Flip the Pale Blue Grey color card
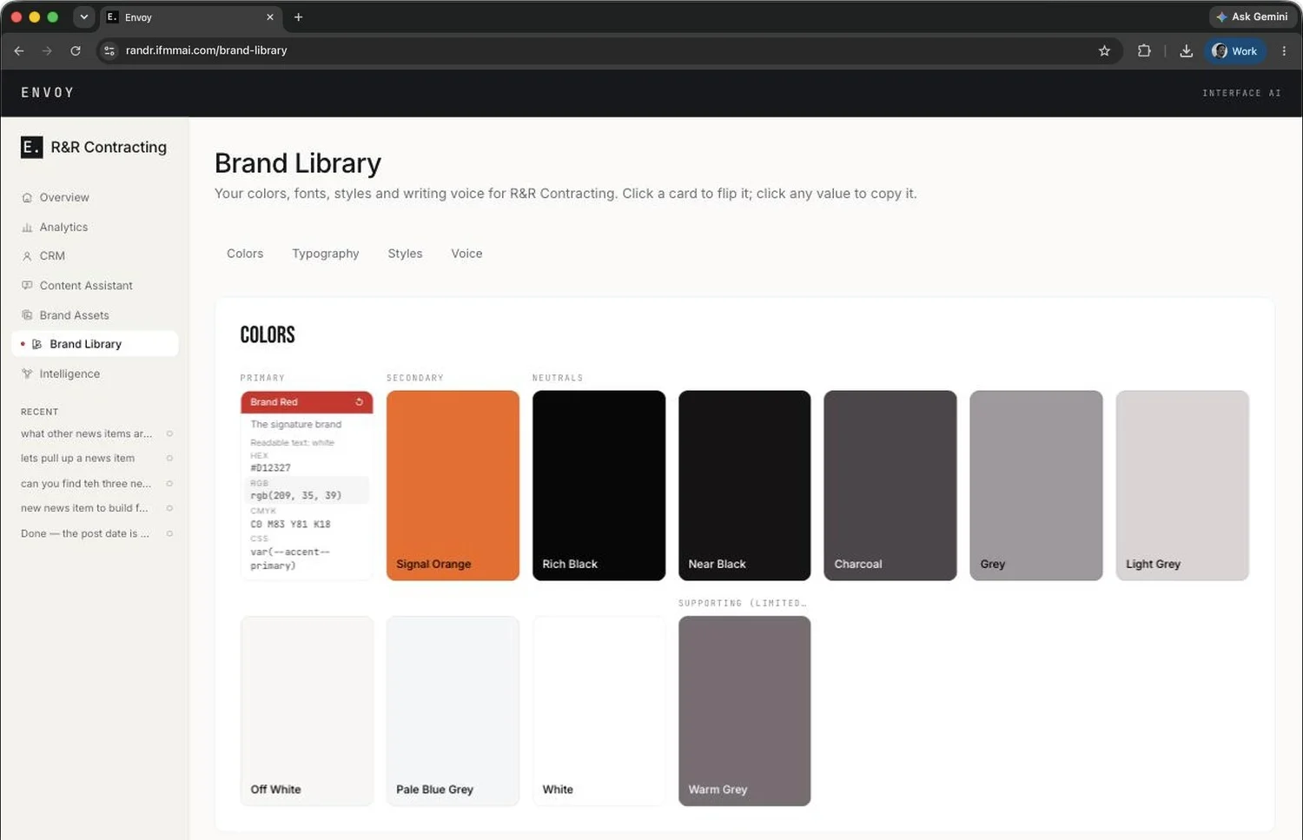 [453, 711]
